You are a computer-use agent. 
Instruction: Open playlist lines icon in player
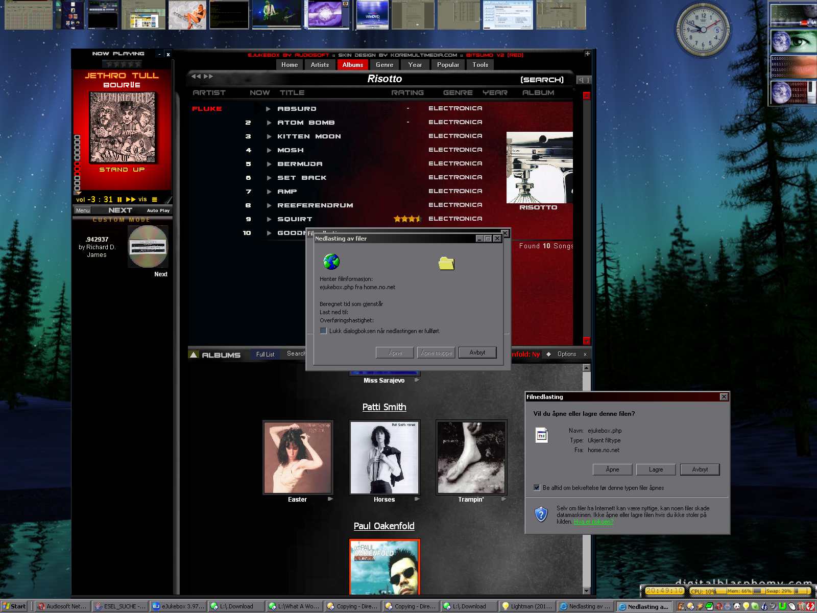click(x=155, y=200)
